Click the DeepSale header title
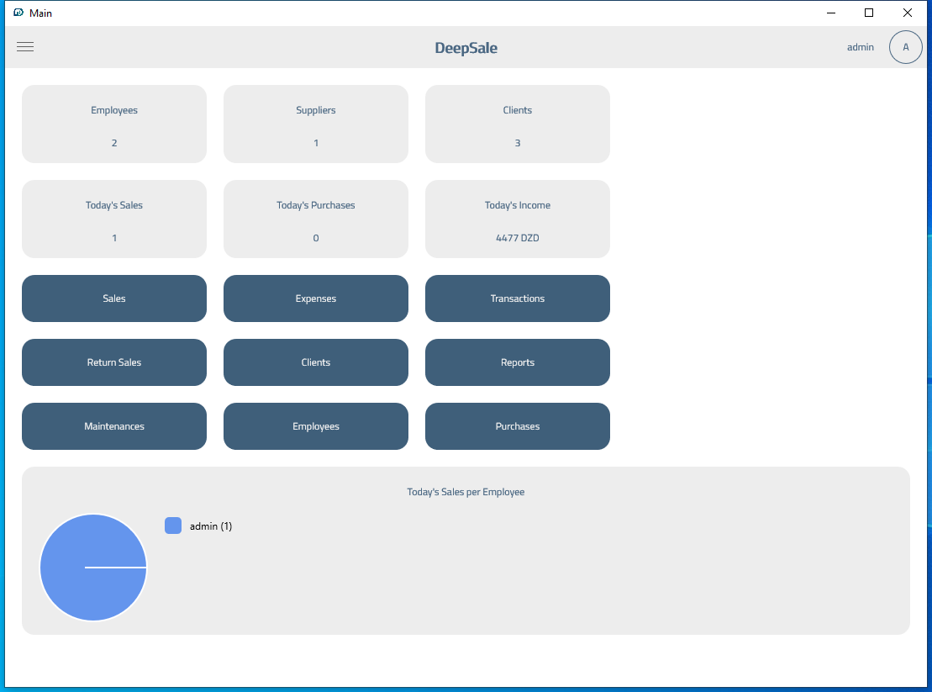This screenshot has height=692, width=932. (466, 48)
